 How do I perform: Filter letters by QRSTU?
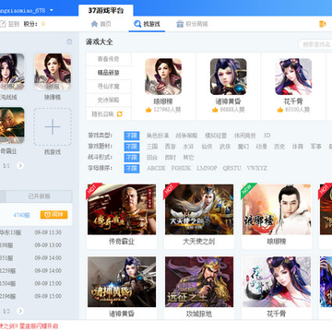click(x=231, y=169)
